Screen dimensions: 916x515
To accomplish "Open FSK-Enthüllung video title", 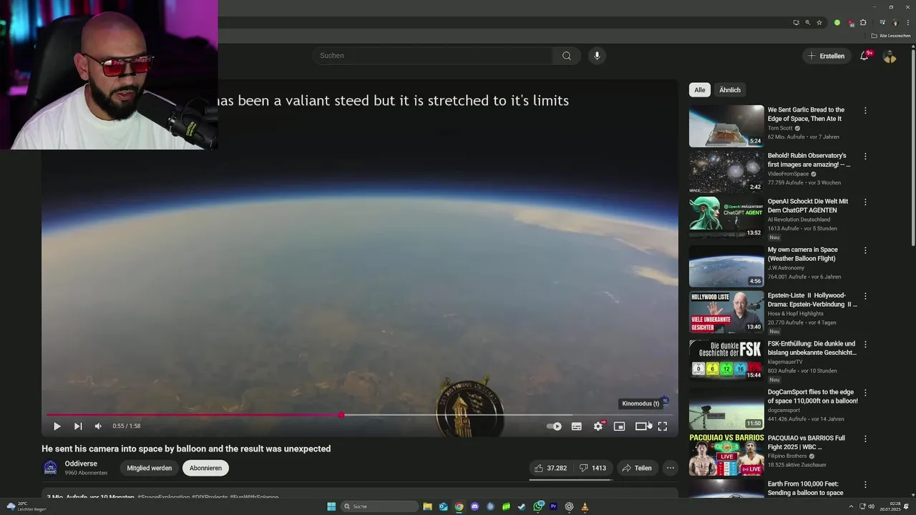I will [x=812, y=348].
